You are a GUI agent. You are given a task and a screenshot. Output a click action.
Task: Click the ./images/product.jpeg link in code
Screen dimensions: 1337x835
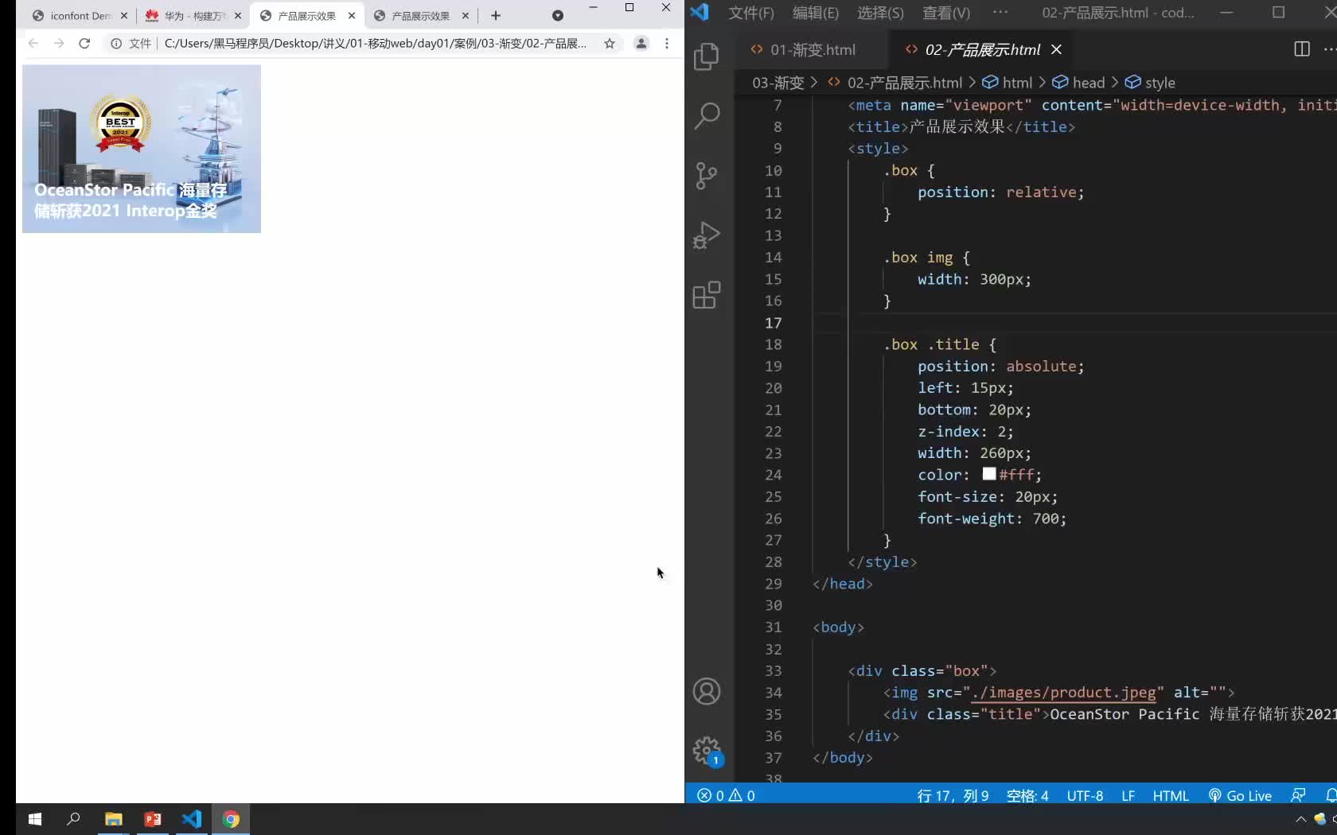point(1064,692)
